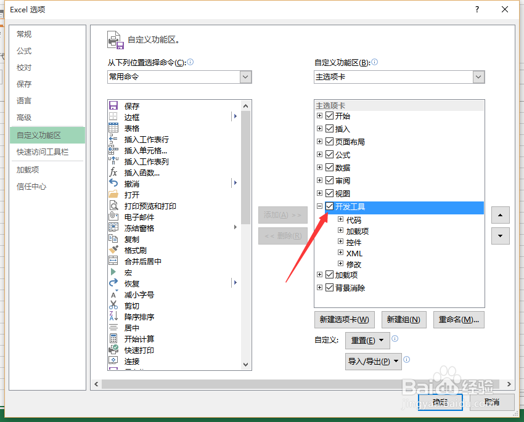Collapse the 开发工具 tree node
The image size is (524, 422).
(319, 206)
